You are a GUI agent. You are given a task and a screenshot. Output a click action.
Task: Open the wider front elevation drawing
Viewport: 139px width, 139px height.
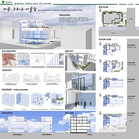tap(18, 124)
